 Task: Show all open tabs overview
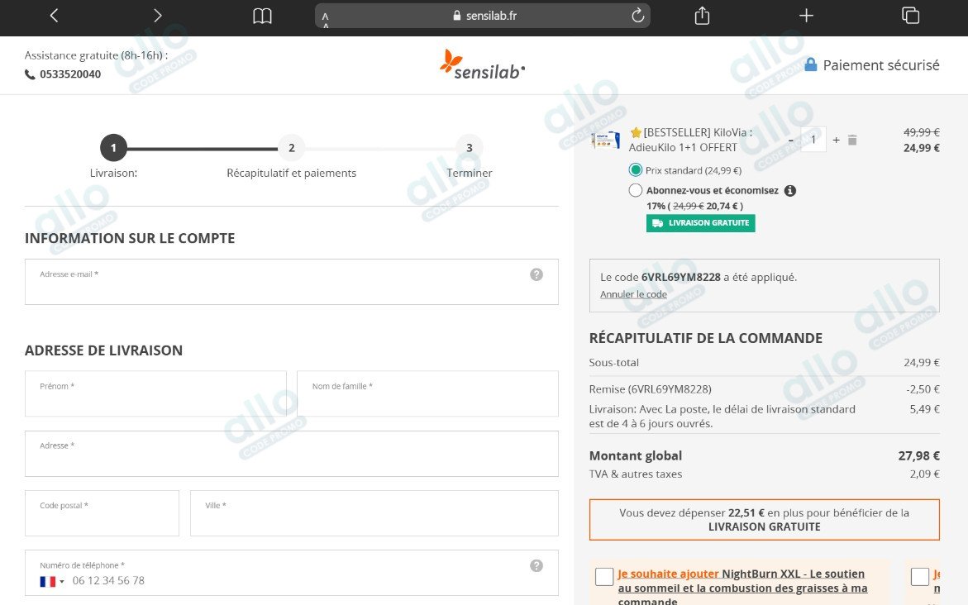(911, 16)
